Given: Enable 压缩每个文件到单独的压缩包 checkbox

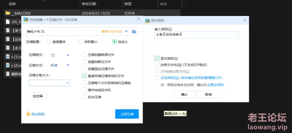Looking at the screenshot, I should (84, 83).
